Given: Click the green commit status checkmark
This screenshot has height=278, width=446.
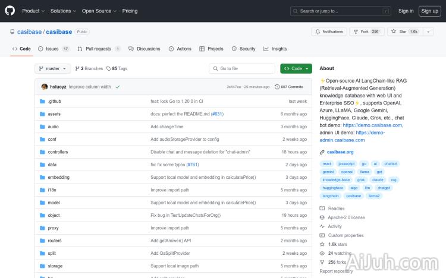Looking at the screenshot, I should [x=118, y=87].
